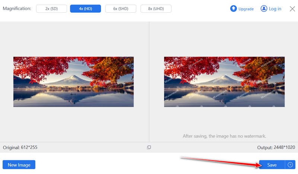Save the upscaled image

pyautogui.click(x=272, y=165)
